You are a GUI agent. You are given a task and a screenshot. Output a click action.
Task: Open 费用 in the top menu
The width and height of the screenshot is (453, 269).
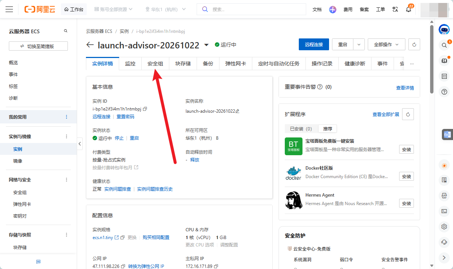(348, 10)
